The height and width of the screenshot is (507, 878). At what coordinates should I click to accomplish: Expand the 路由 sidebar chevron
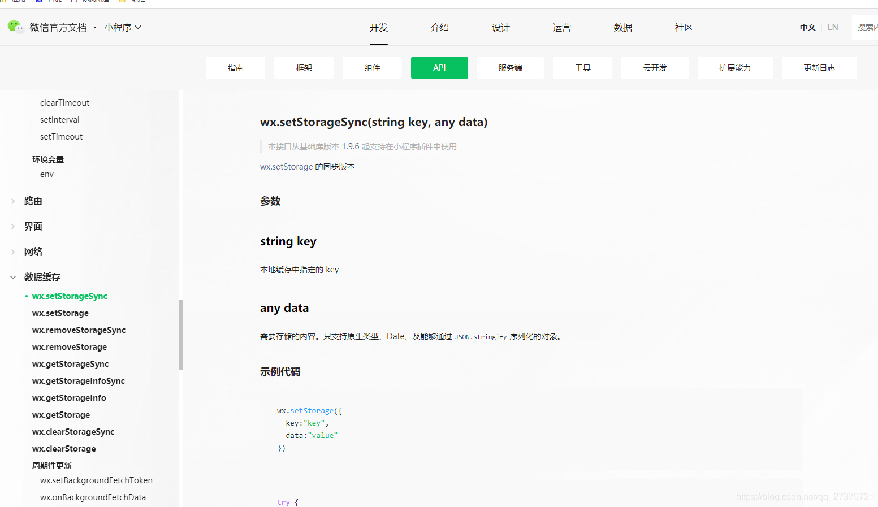coord(13,201)
